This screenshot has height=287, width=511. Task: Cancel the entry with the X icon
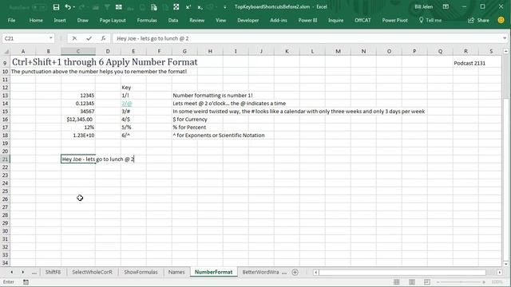[x=74, y=38]
